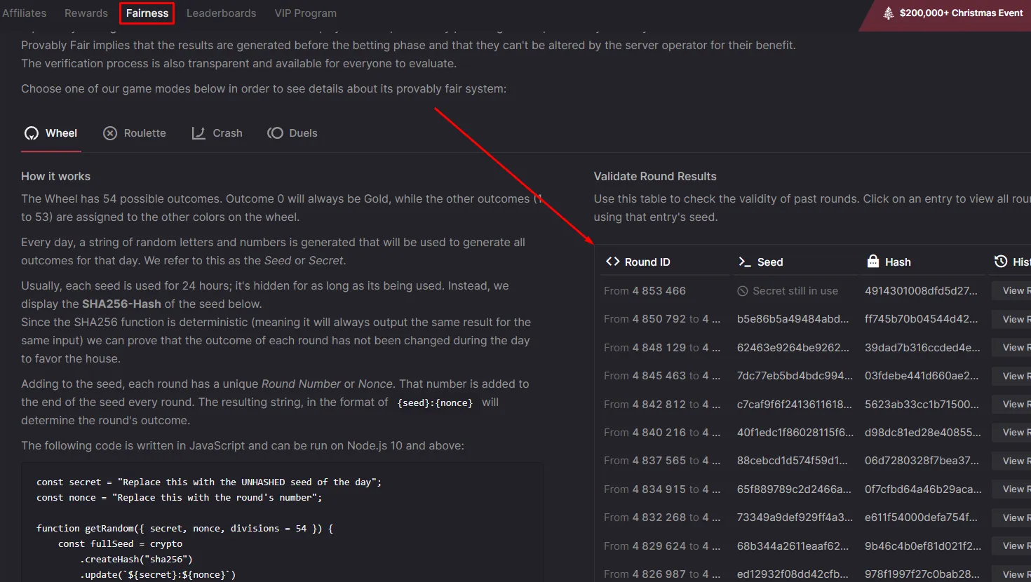
Task: Click hash 4914301008dfd5d27...
Action: pyautogui.click(x=921, y=291)
